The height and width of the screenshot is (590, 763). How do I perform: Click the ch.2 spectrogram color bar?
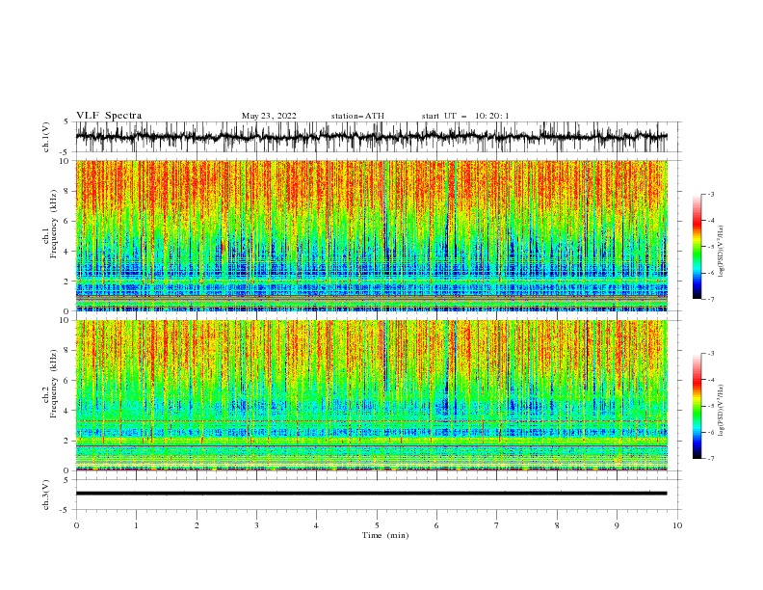pyautogui.click(x=697, y=406)
